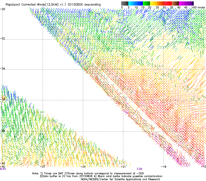Click the gray 0-5 knots legend swatch
Image resolution: width=206 pixels, height=181 pixels.
click(x=125, y=3)
